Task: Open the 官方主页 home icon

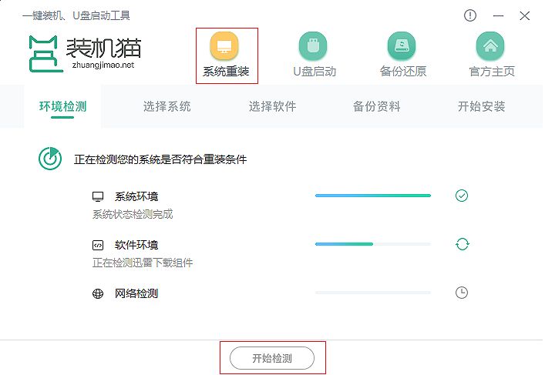Action: [x=491, y=46]
